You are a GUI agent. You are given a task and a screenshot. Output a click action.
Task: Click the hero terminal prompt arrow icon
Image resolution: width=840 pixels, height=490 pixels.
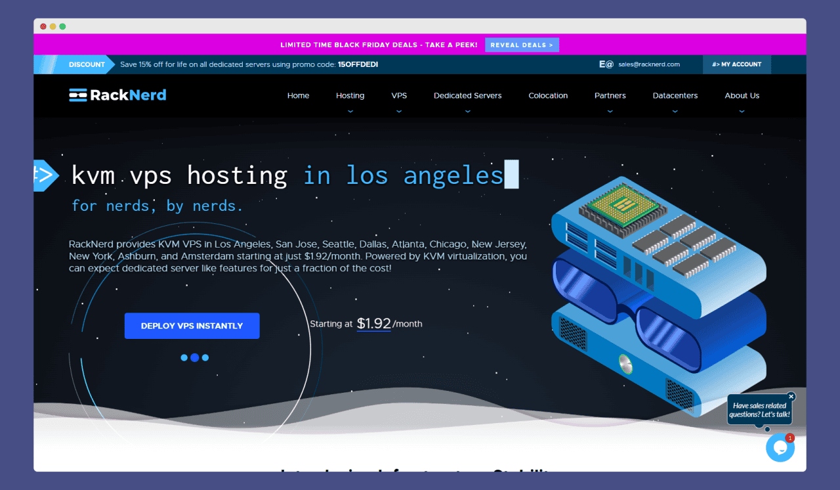pos(46,175)
